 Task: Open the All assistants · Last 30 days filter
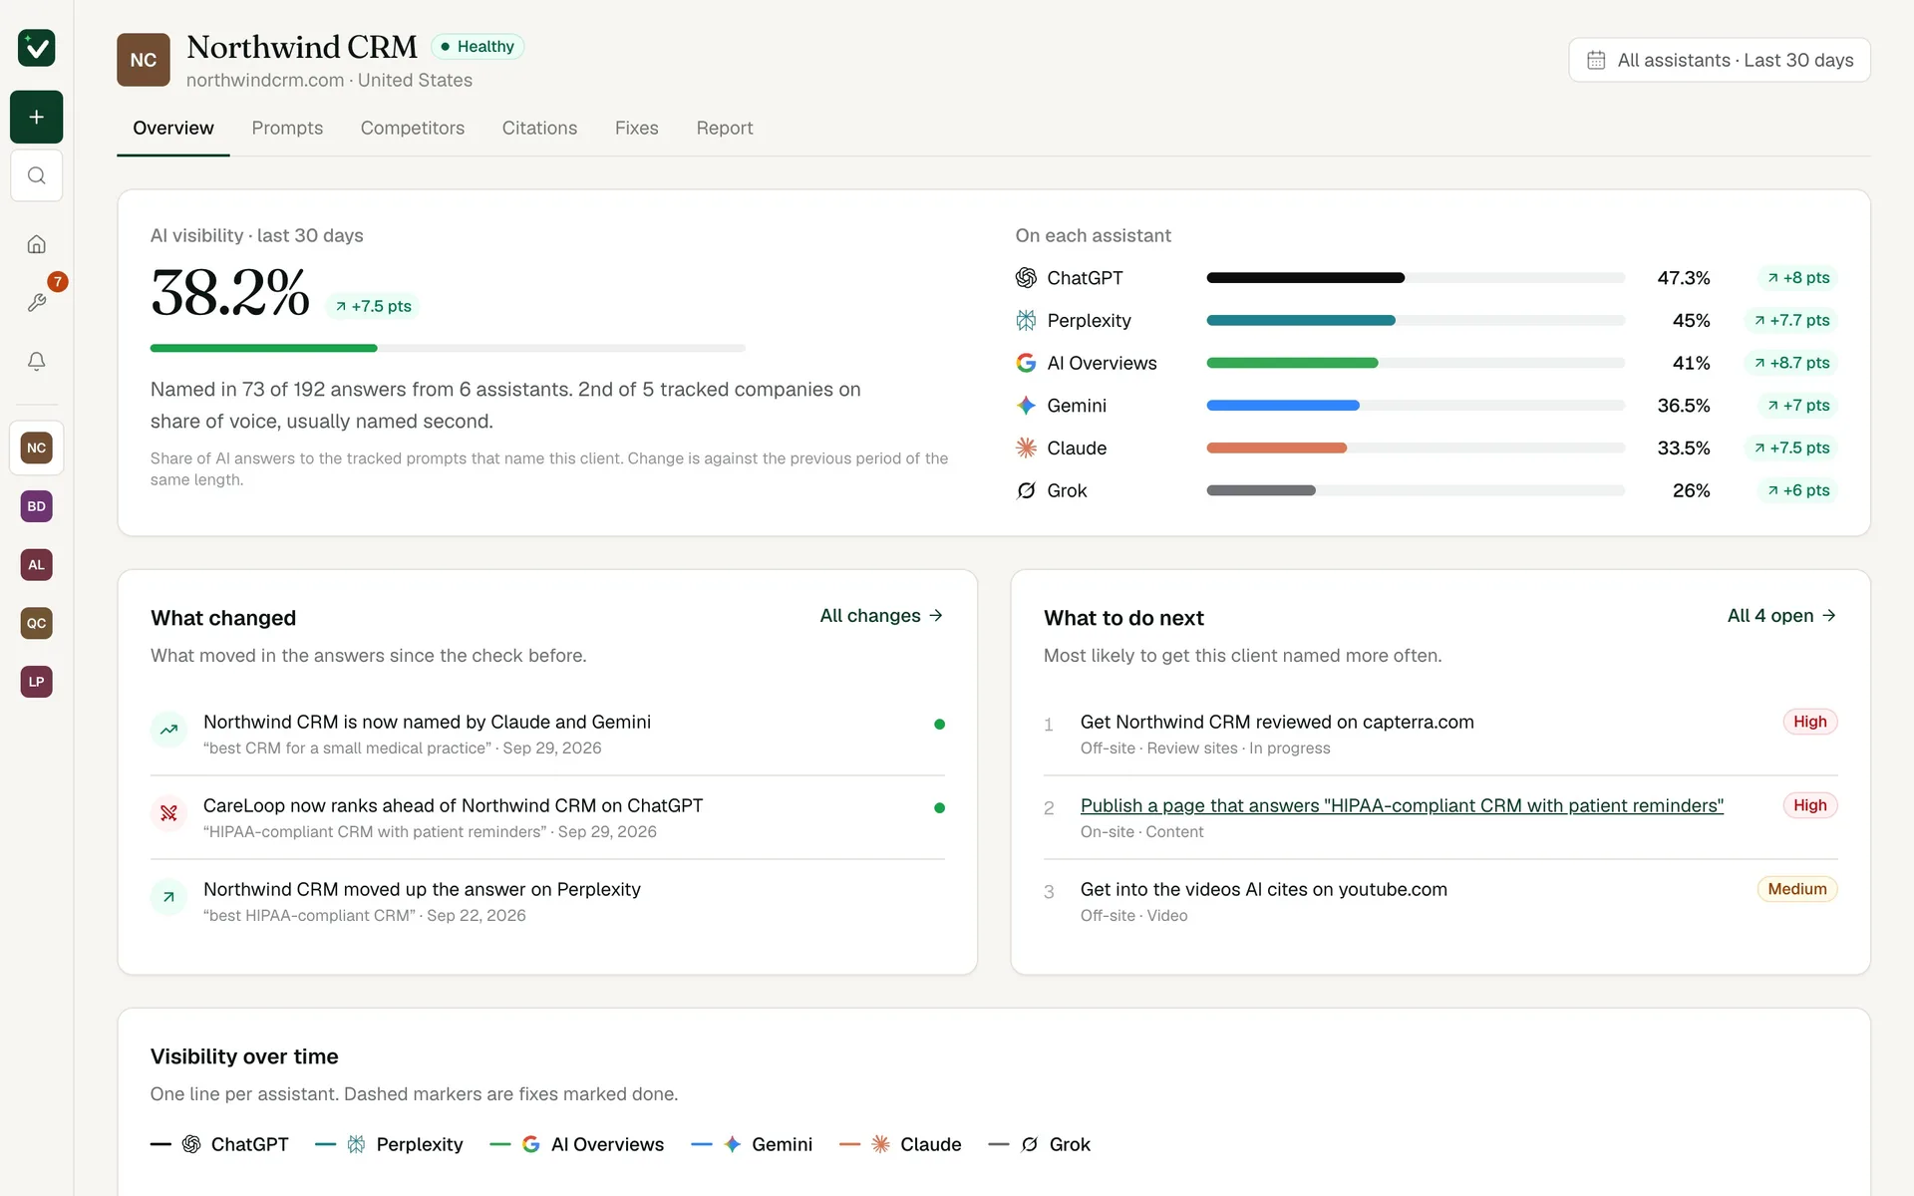1720,60
